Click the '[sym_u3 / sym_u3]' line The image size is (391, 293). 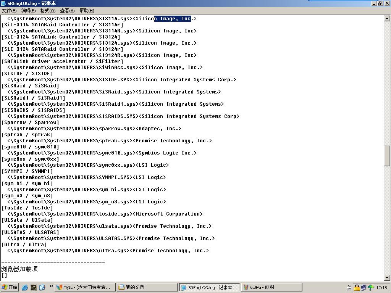(27, 196)
